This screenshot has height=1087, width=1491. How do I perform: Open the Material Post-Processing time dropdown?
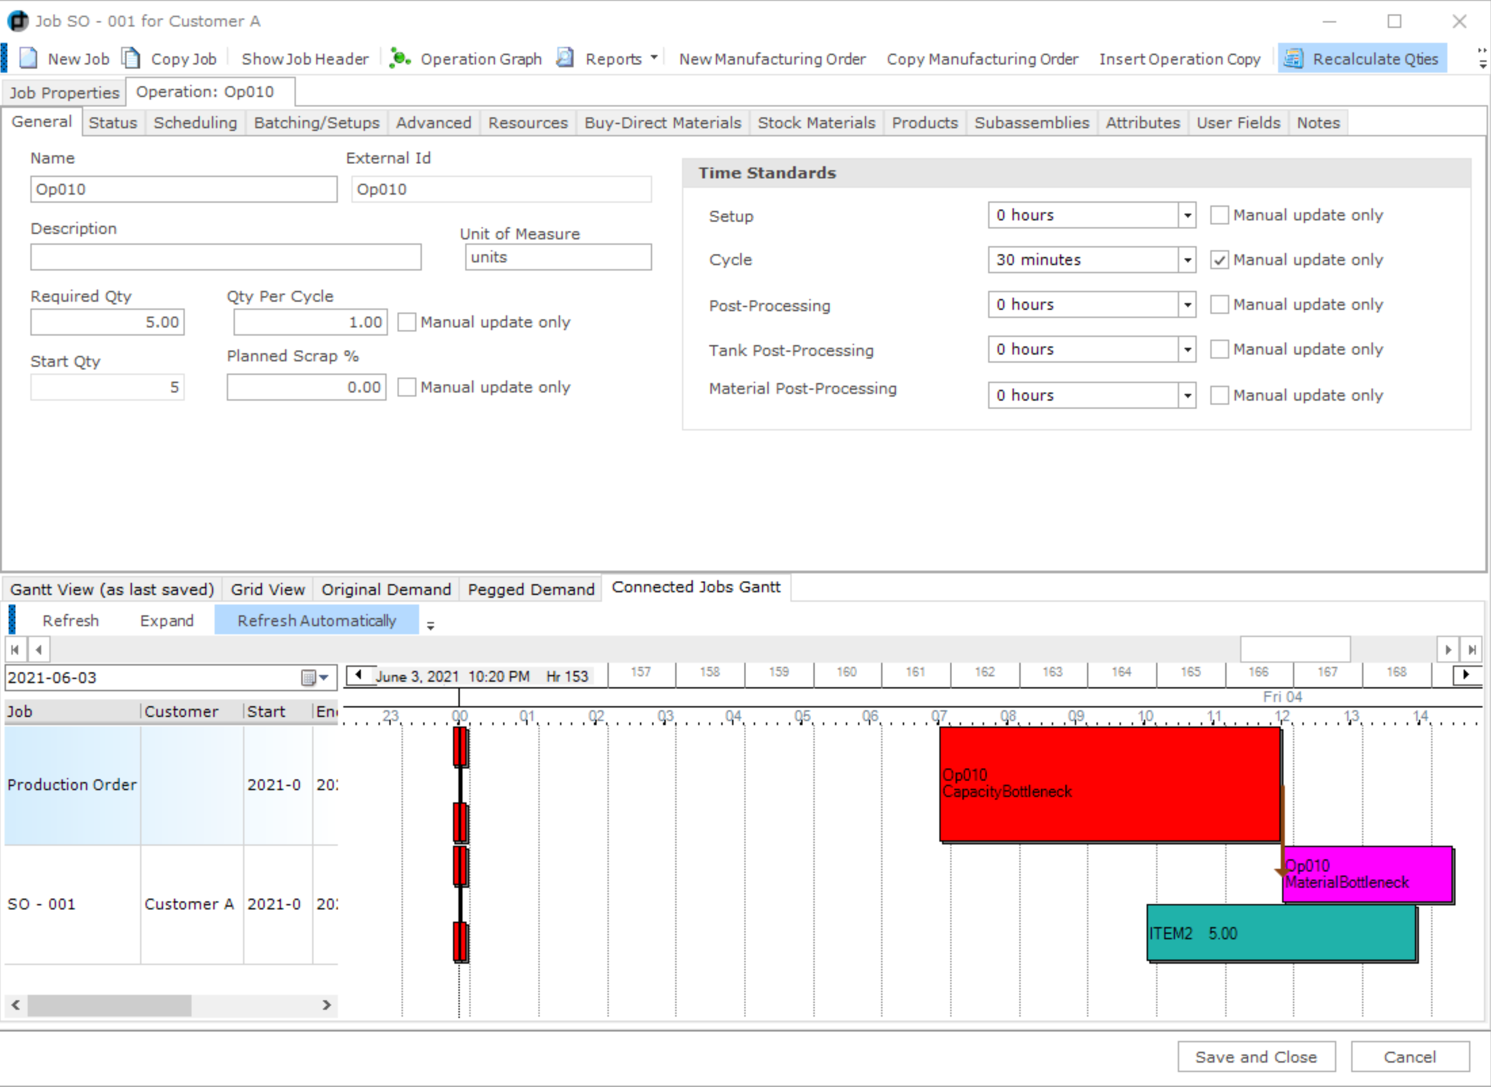click(1187, 395)
